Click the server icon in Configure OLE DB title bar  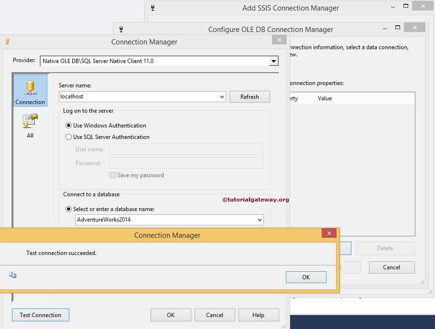click(x=121, y=29)
